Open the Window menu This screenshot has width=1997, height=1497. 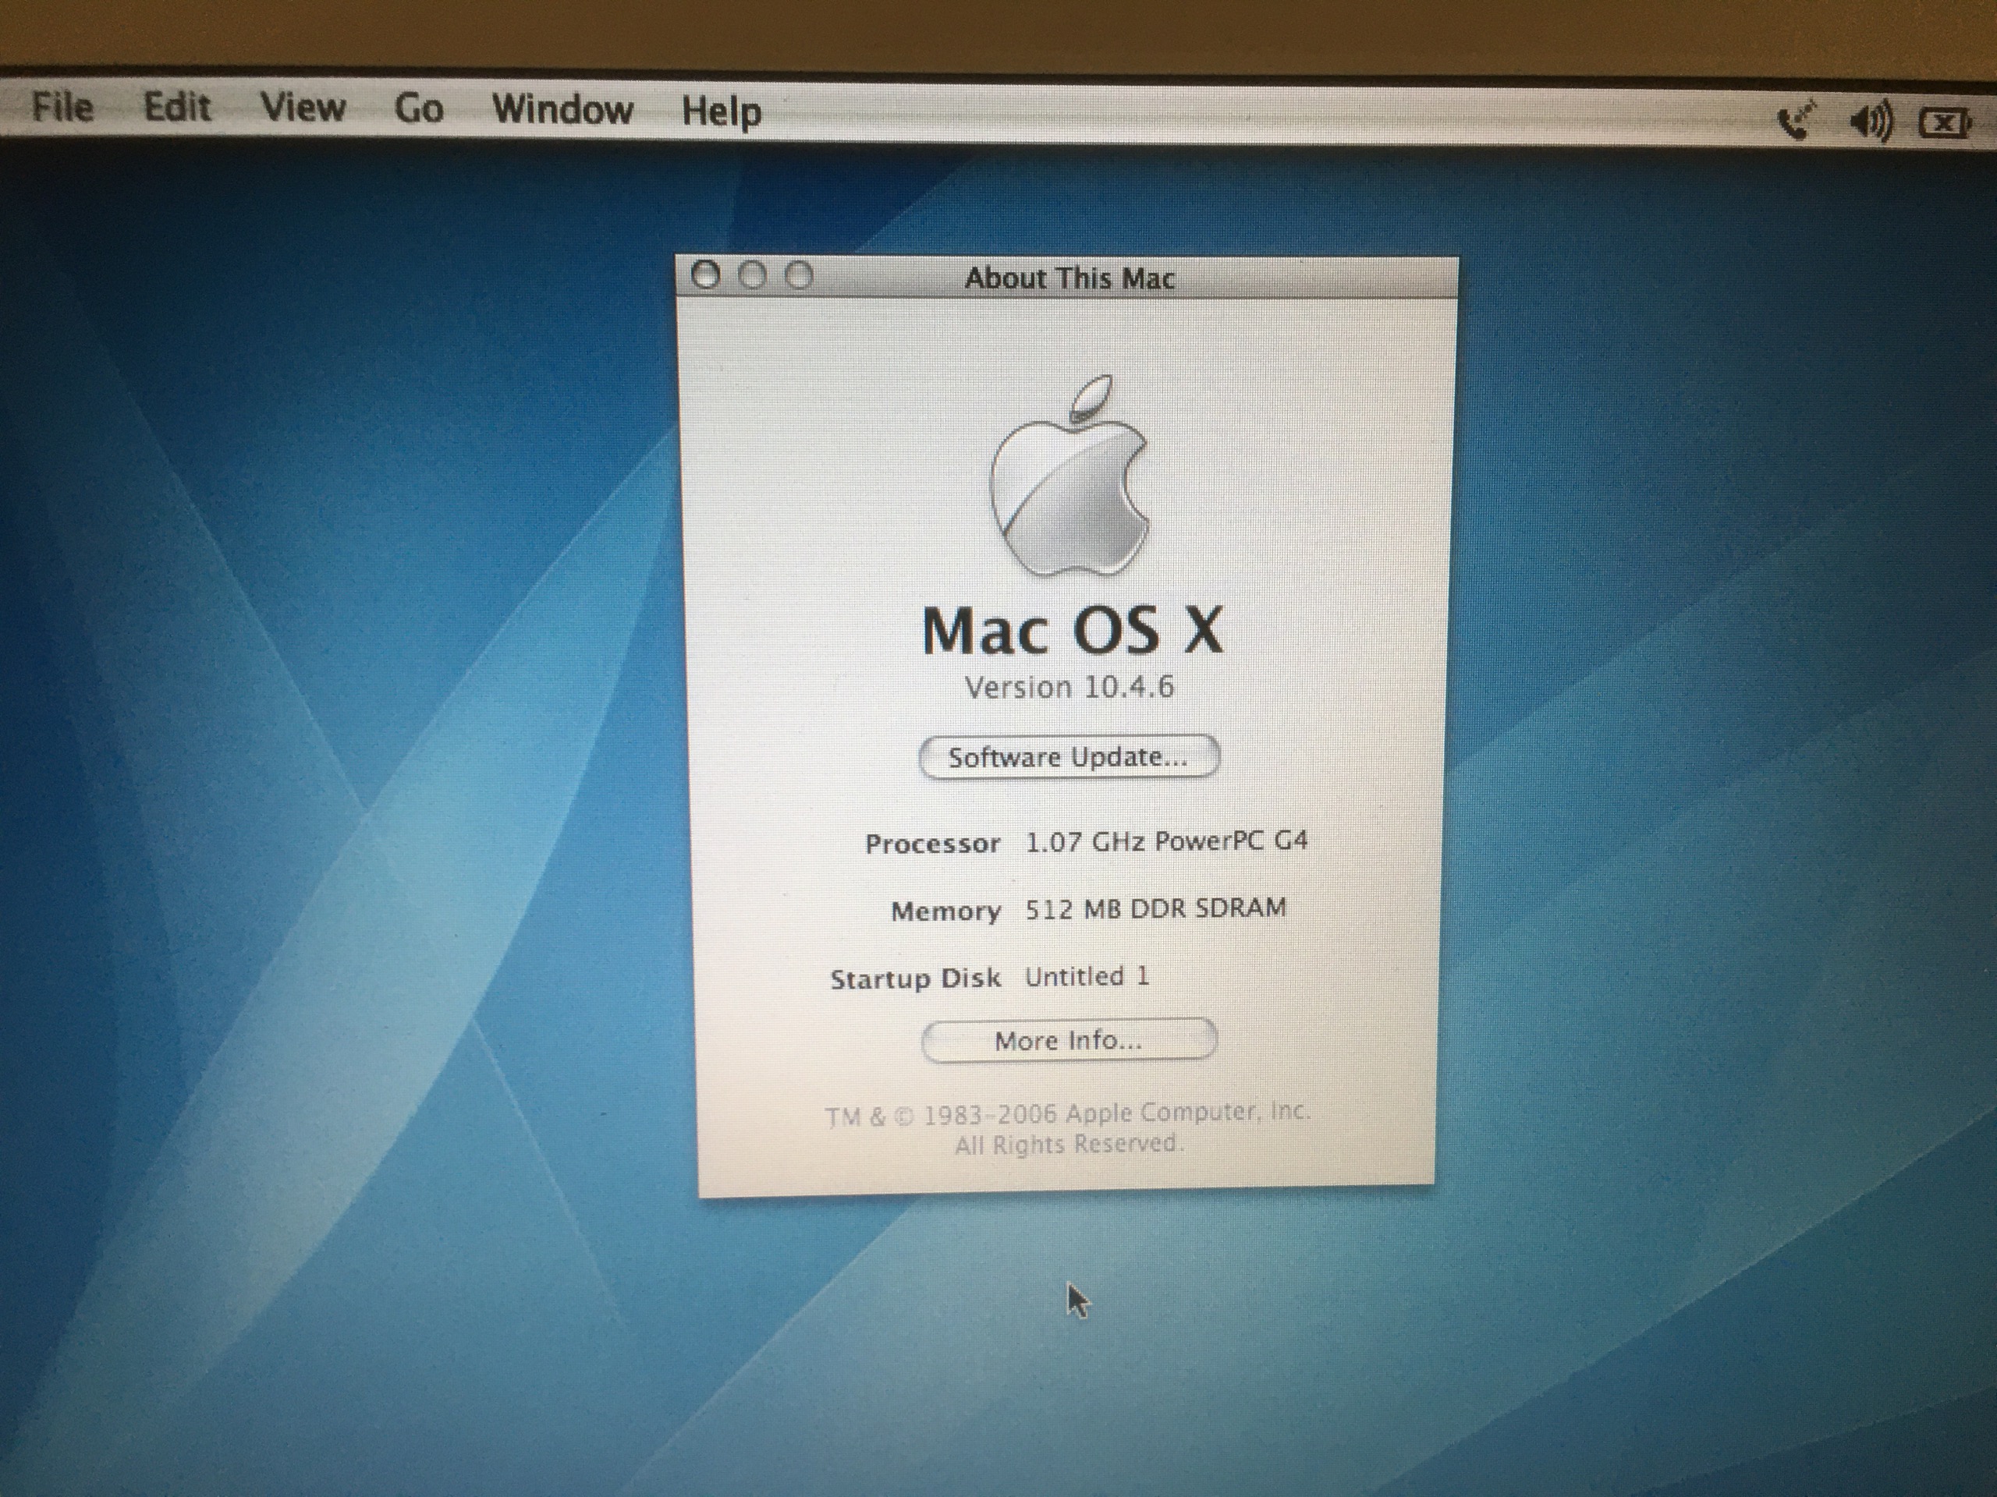coord(562,110)
